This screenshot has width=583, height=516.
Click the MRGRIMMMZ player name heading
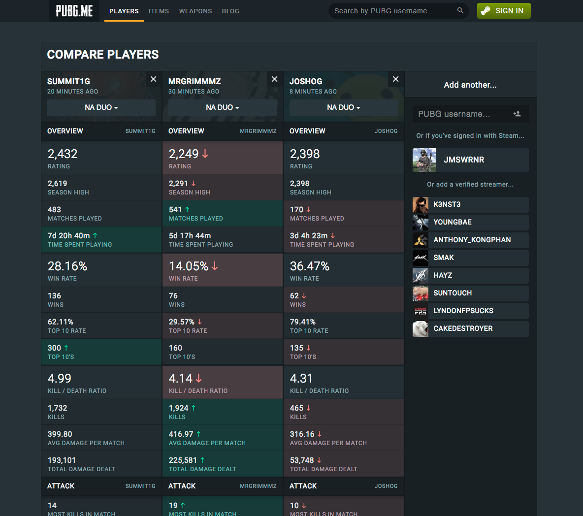coord(194,81)
